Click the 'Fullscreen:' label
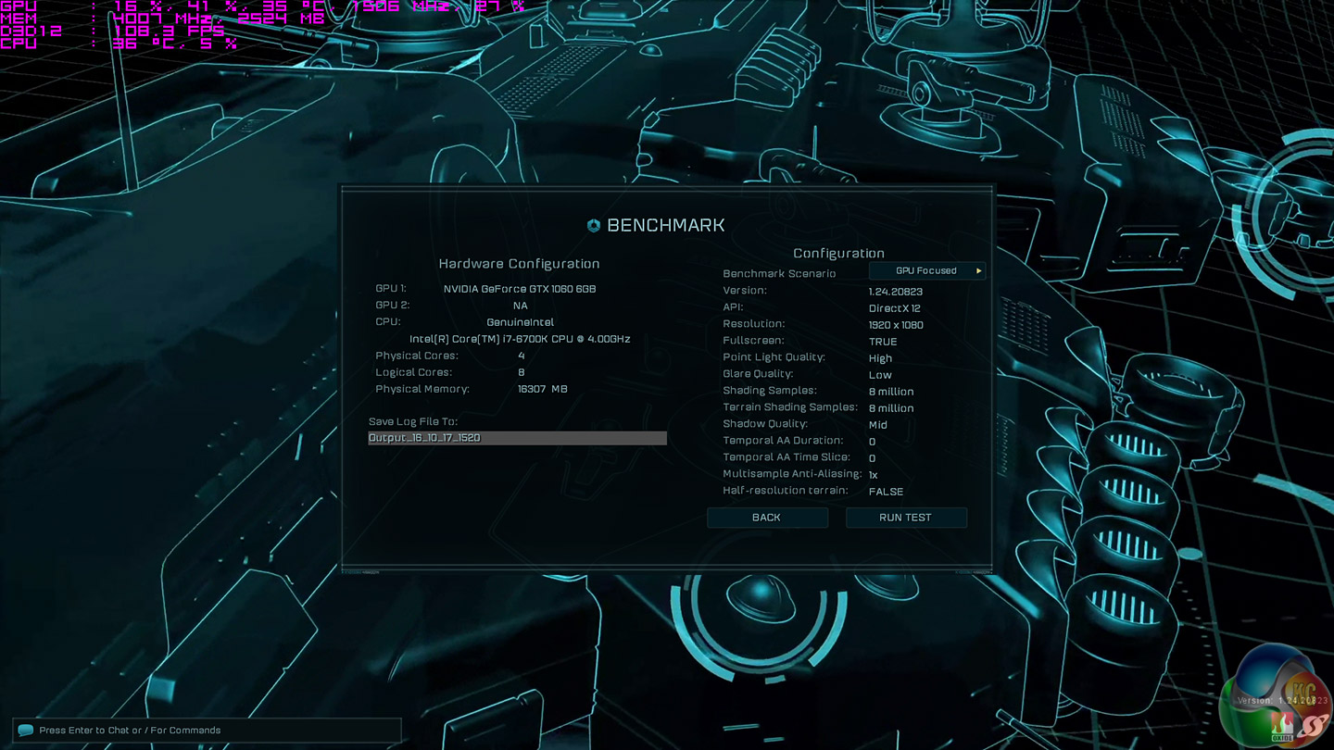The height and width of the screenshot is (750, 1334). click(x=752, y=341)
